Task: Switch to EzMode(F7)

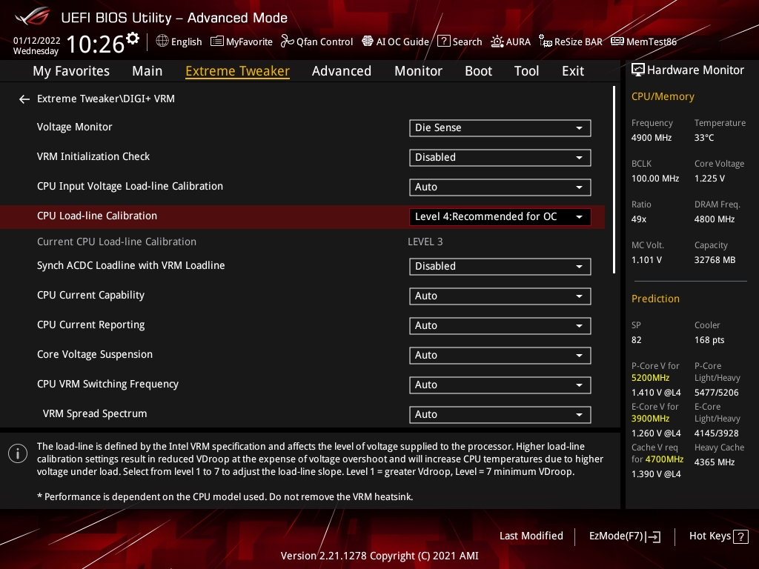Action: pos(624,536)
